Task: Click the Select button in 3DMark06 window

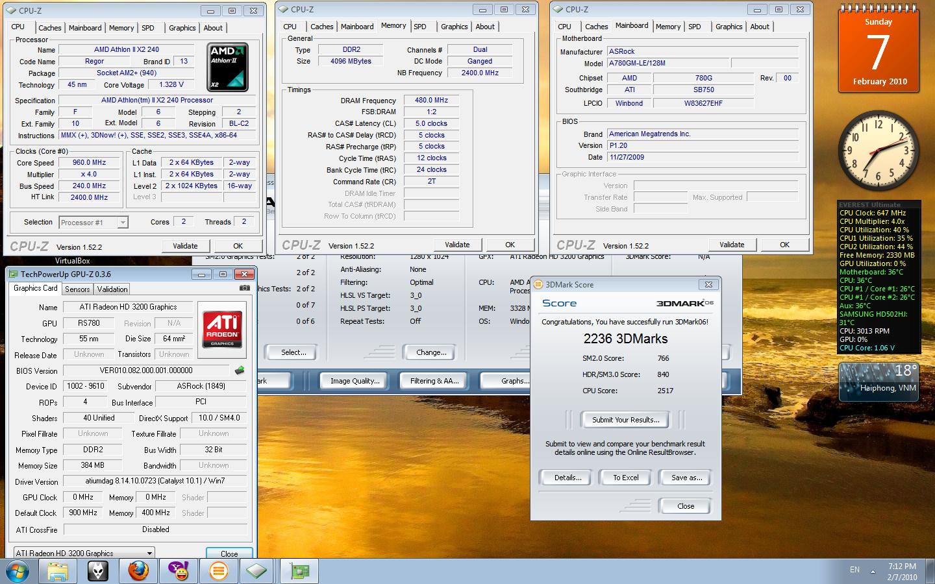Action: tap(293, 352)
